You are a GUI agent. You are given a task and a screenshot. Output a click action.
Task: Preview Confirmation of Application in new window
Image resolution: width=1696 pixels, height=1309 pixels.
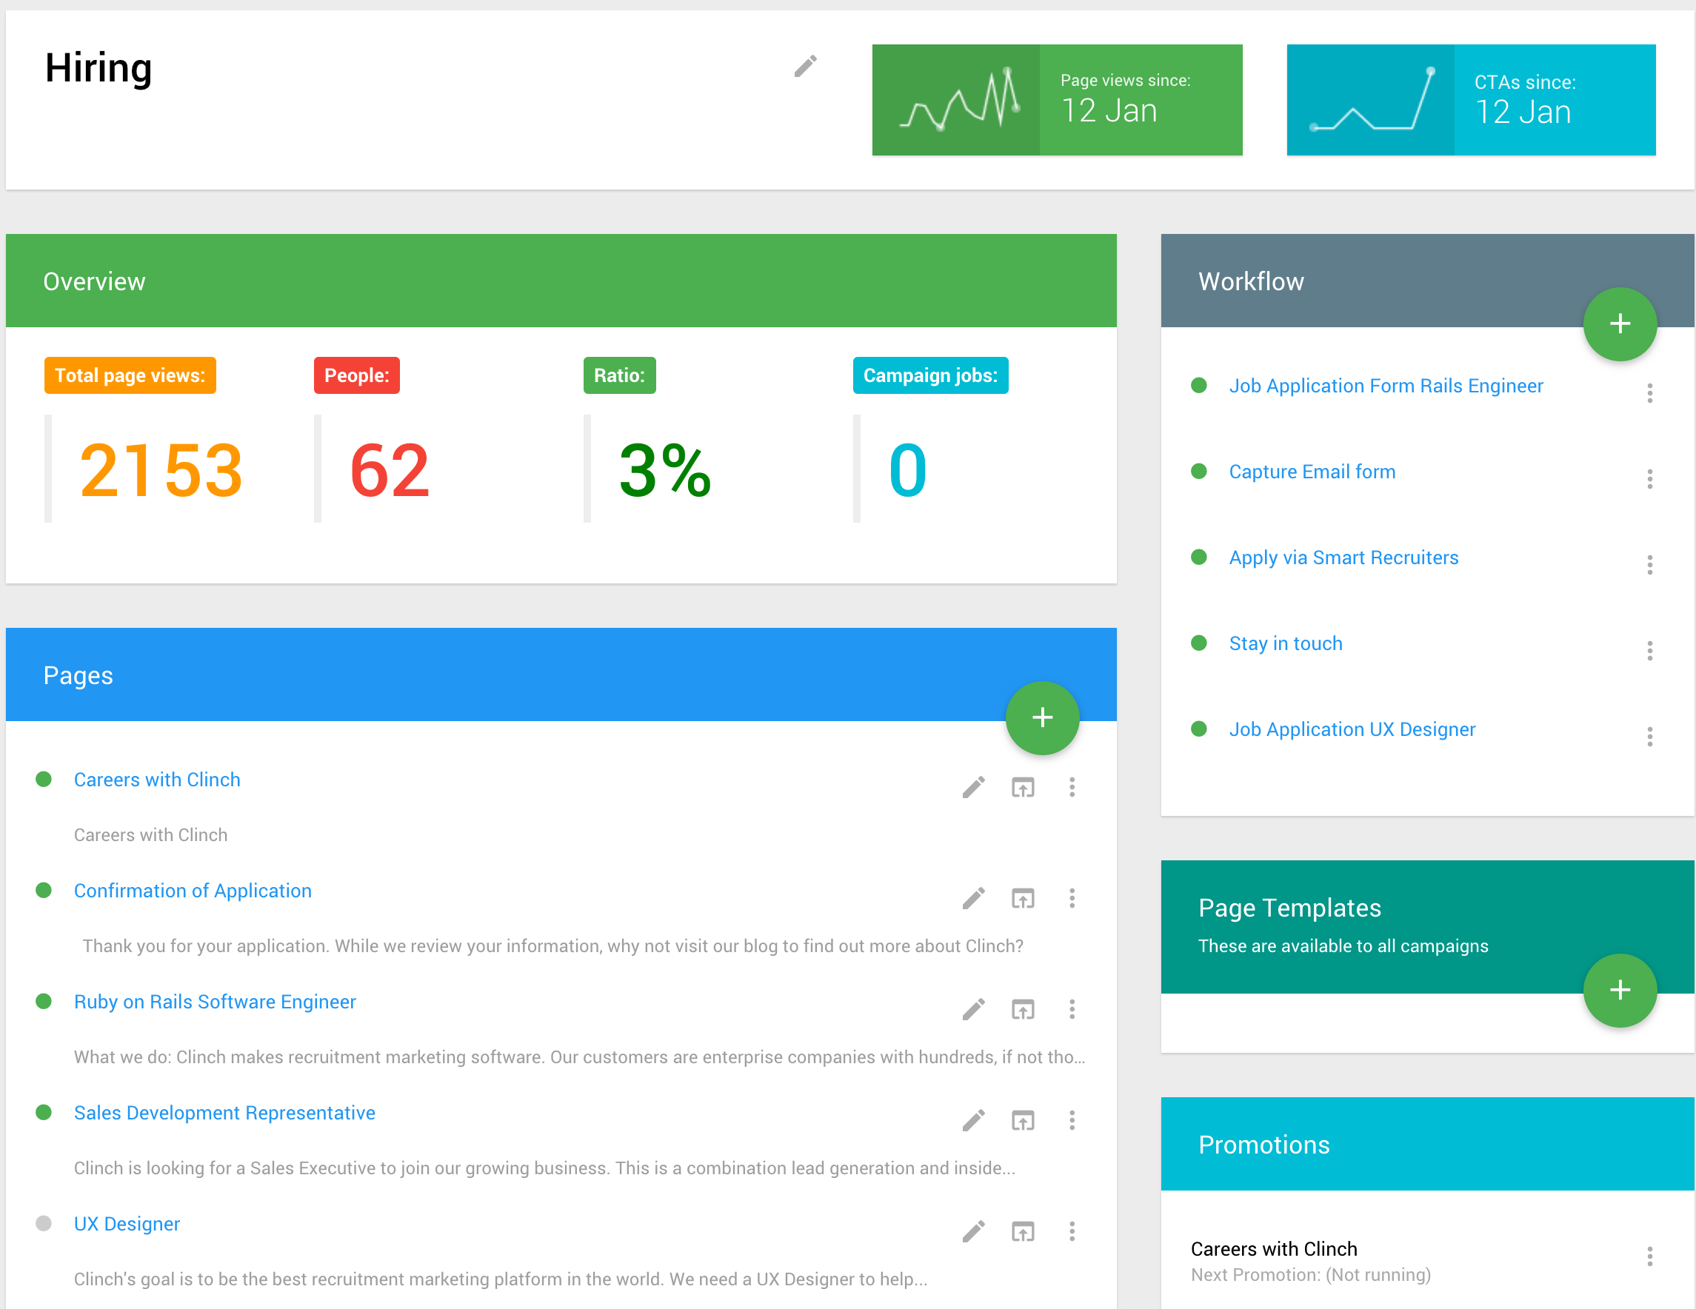tap(1023, 898)
